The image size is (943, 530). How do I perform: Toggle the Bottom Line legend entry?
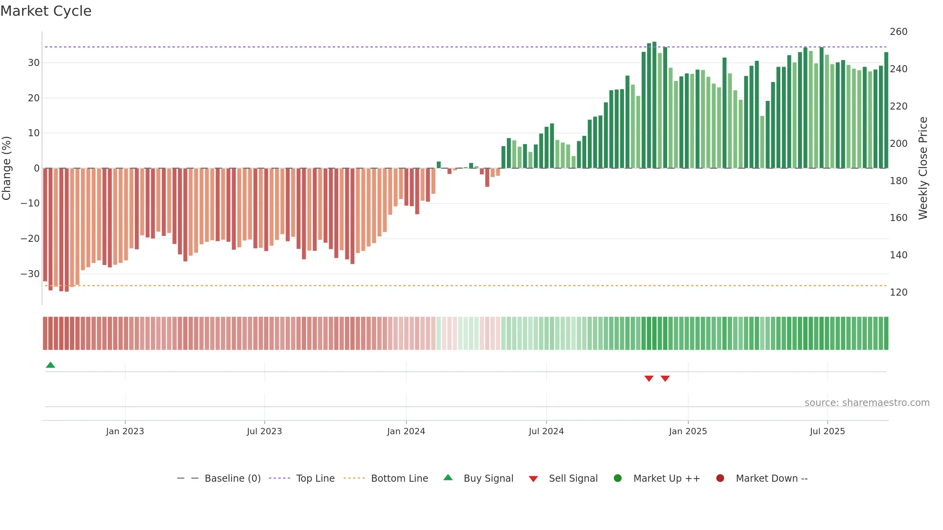pyautogui.click(x=386, y=478)
